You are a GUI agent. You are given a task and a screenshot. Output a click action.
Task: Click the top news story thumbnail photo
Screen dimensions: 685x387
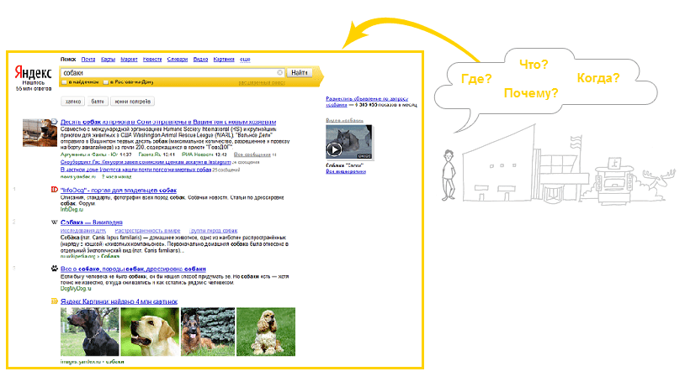click(x=40, y=133)
